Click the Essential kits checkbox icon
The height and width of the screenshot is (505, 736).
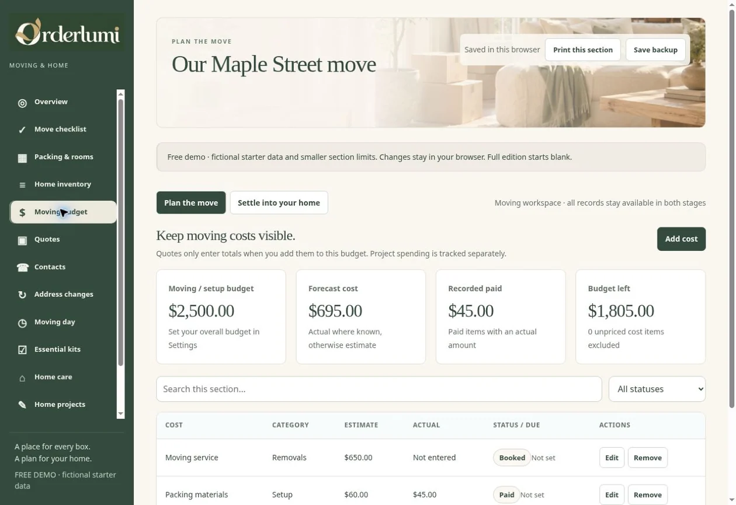22,350
